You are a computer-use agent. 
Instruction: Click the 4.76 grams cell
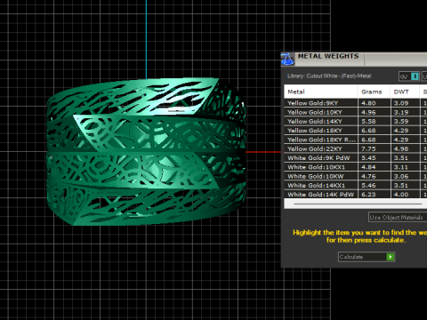[374, 176]
